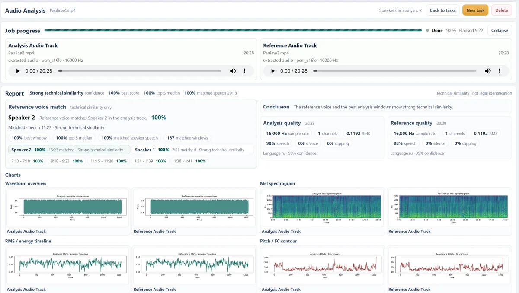Click Waveform overview section heading

tap(26, 183)
